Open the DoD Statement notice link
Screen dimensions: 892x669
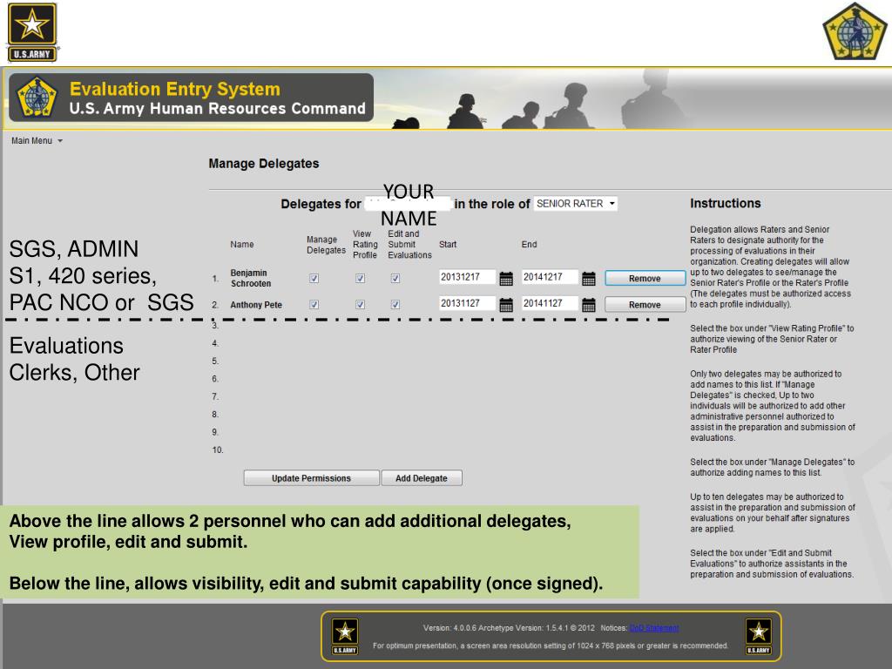pyautogui.click(x=653, y=628)
